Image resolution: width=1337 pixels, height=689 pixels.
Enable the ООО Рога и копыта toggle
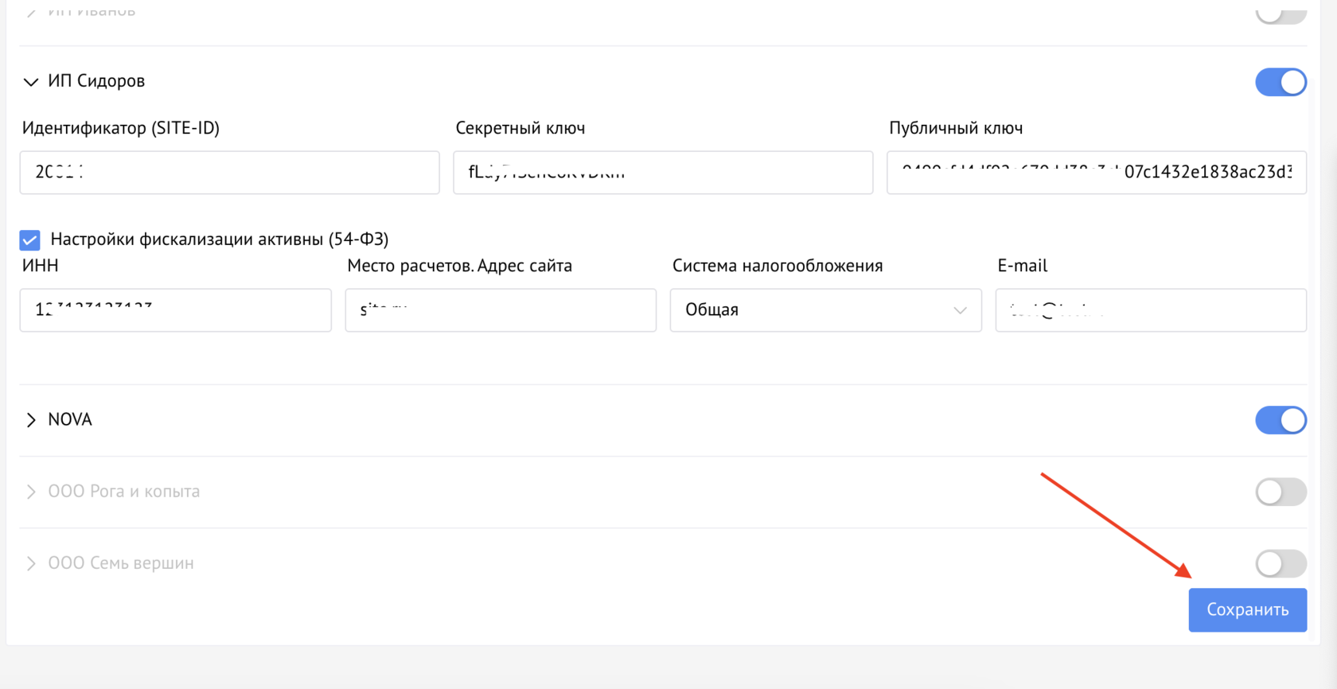click(x=1280, y=492)
